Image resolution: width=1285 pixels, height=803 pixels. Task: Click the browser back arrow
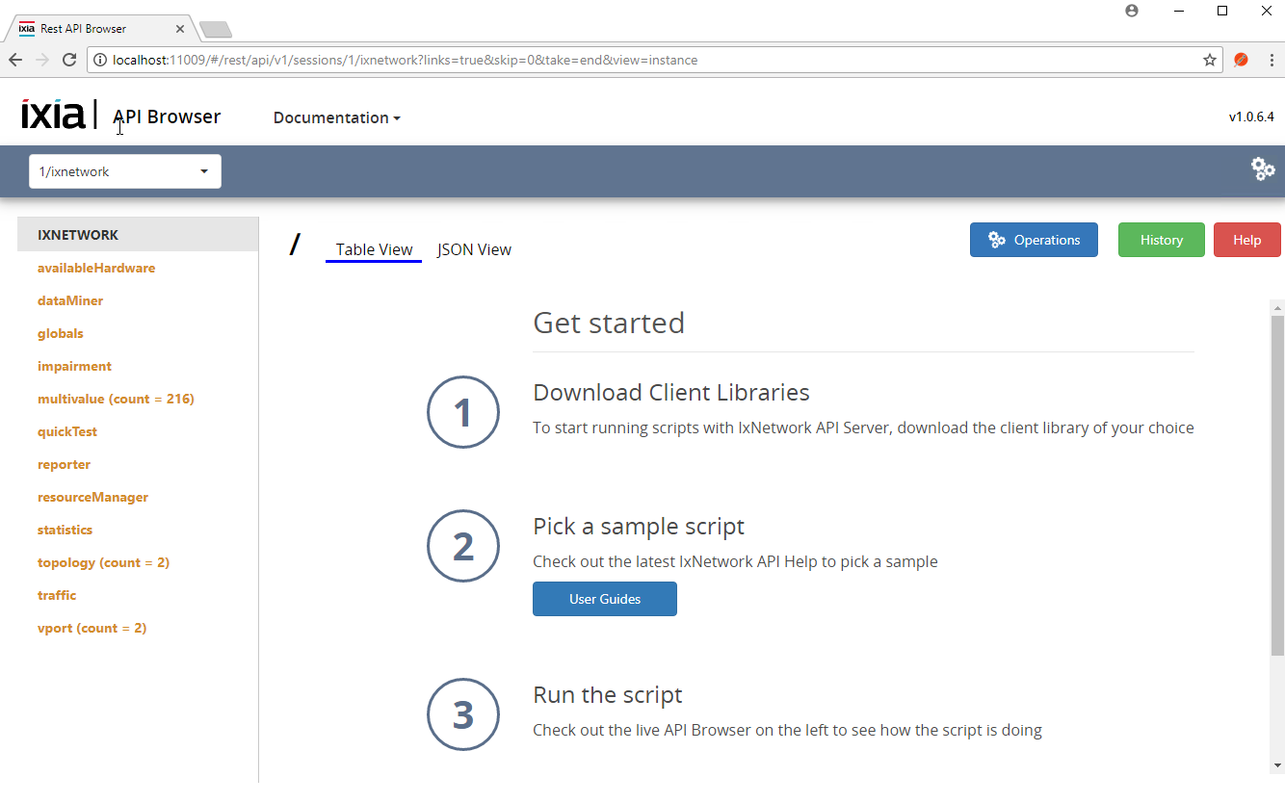click(x=15, y=60)
